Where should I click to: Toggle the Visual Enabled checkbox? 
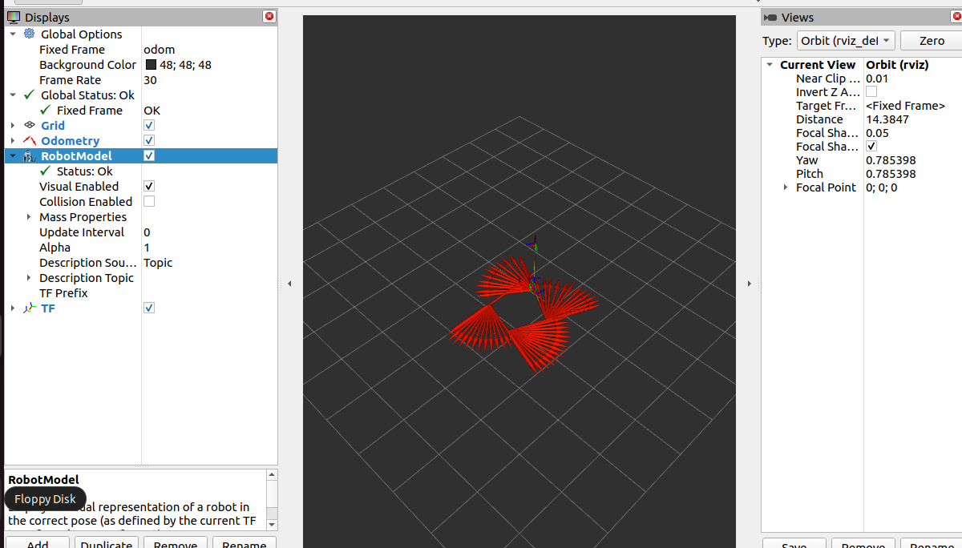pos(149,186)
